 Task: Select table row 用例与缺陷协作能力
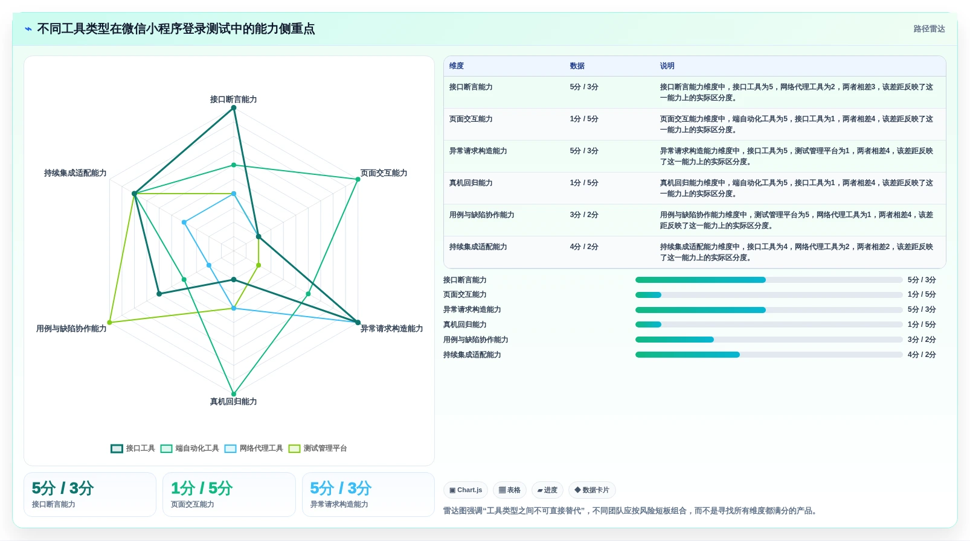tap(695, 220)
